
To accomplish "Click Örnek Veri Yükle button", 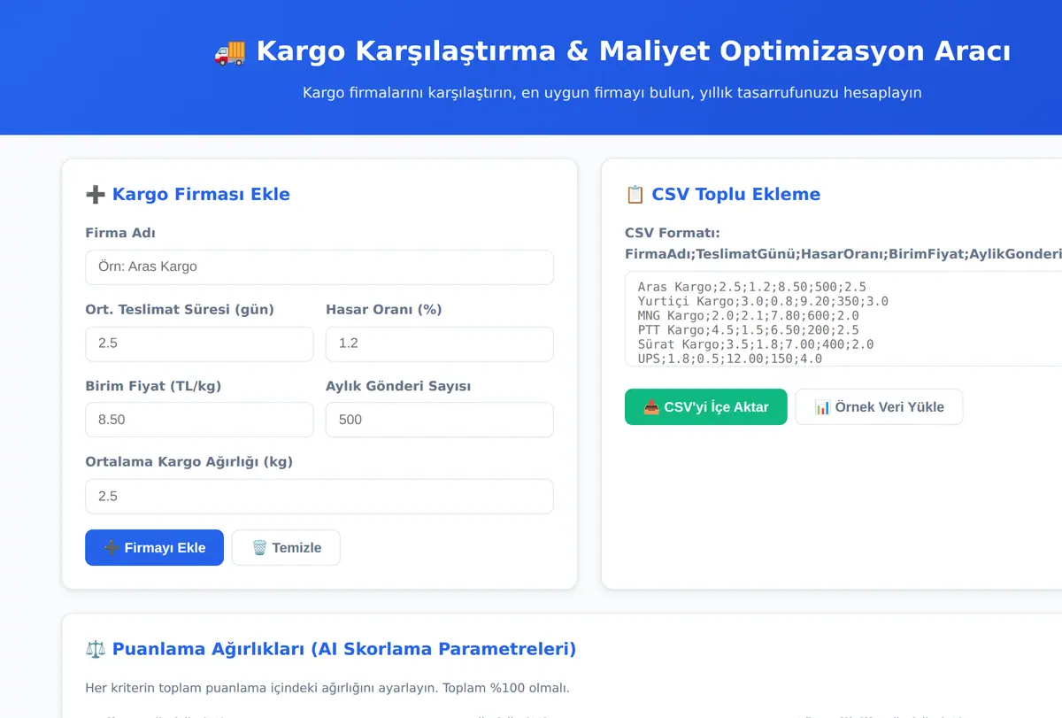I will [x=879, y=407].
